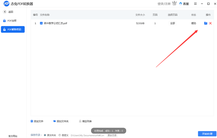Select the 原文件夹 radio button
Screen dimensions: 217x138
click(x=45, y=135)
